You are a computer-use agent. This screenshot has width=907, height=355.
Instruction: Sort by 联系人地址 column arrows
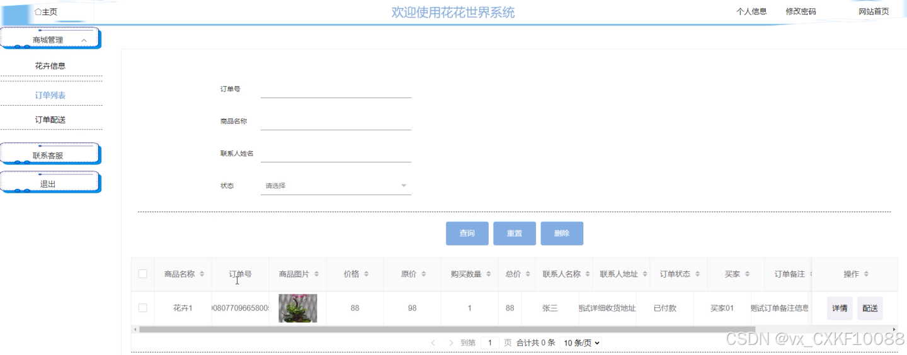[645, 274]
